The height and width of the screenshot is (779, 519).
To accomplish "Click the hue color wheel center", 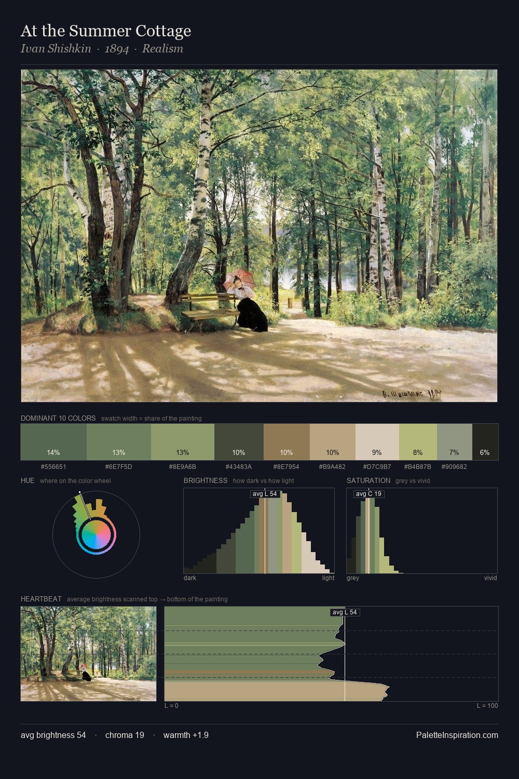I will [x=96, y=534].
